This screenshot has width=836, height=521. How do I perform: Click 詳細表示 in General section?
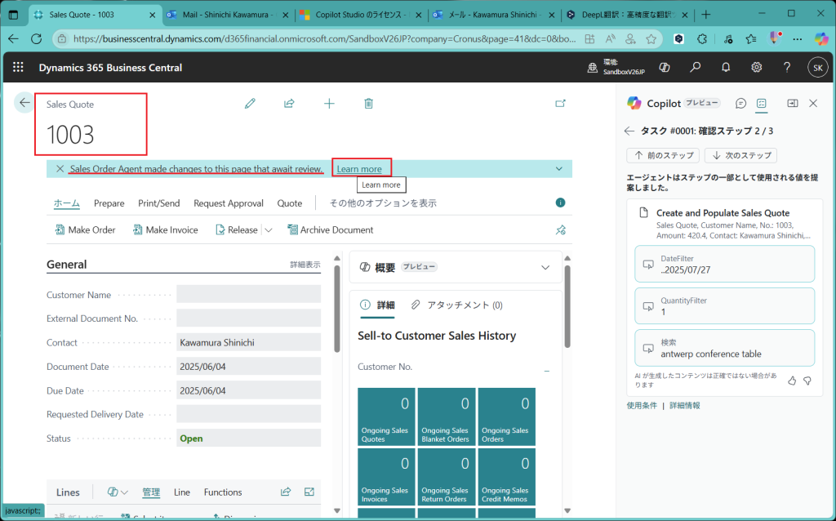click(305, 265)
